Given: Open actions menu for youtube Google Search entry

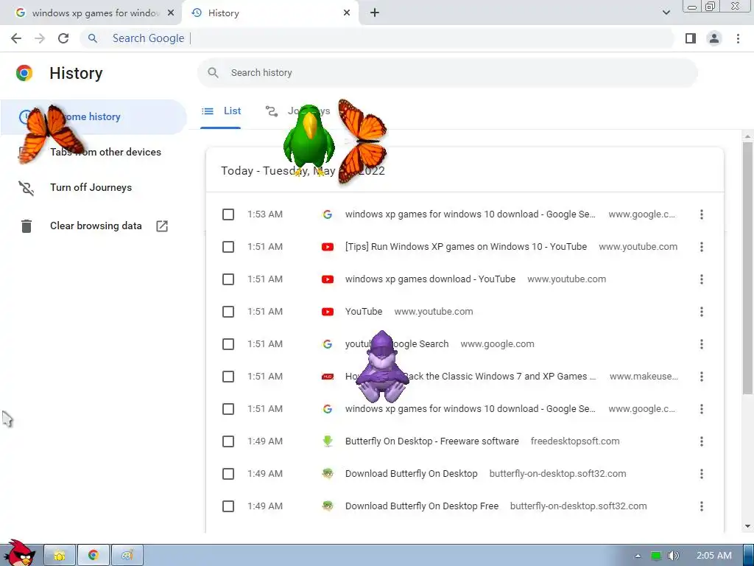Looking at the screenshot, I should pyautogui.click(x=702, y=344).
